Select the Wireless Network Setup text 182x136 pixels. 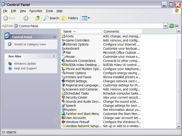click(x=83, y=126)
